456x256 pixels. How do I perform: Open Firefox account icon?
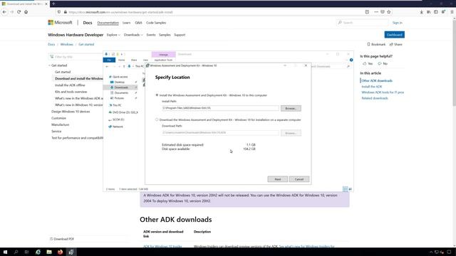pos(443,12)
